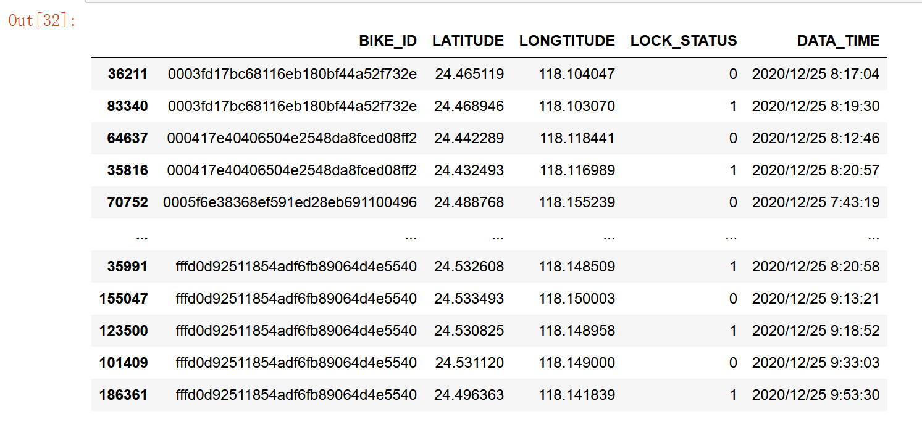Click latitude value 24.532608
Image resolution: width=922 pixels, height=422 pixels.
click(469, 267)
